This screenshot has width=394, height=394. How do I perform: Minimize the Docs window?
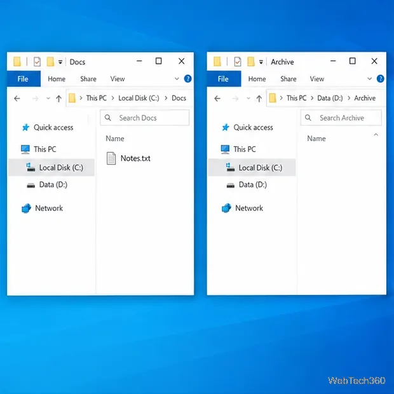(x=139, y=61)
